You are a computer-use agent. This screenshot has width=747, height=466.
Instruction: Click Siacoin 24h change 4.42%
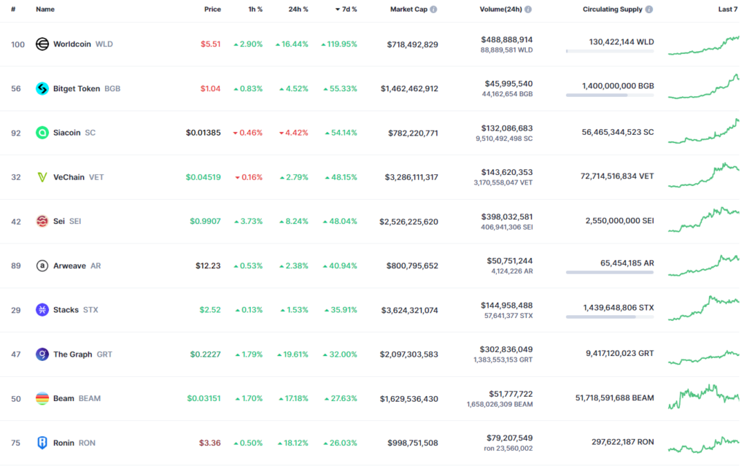pos(293,133)
